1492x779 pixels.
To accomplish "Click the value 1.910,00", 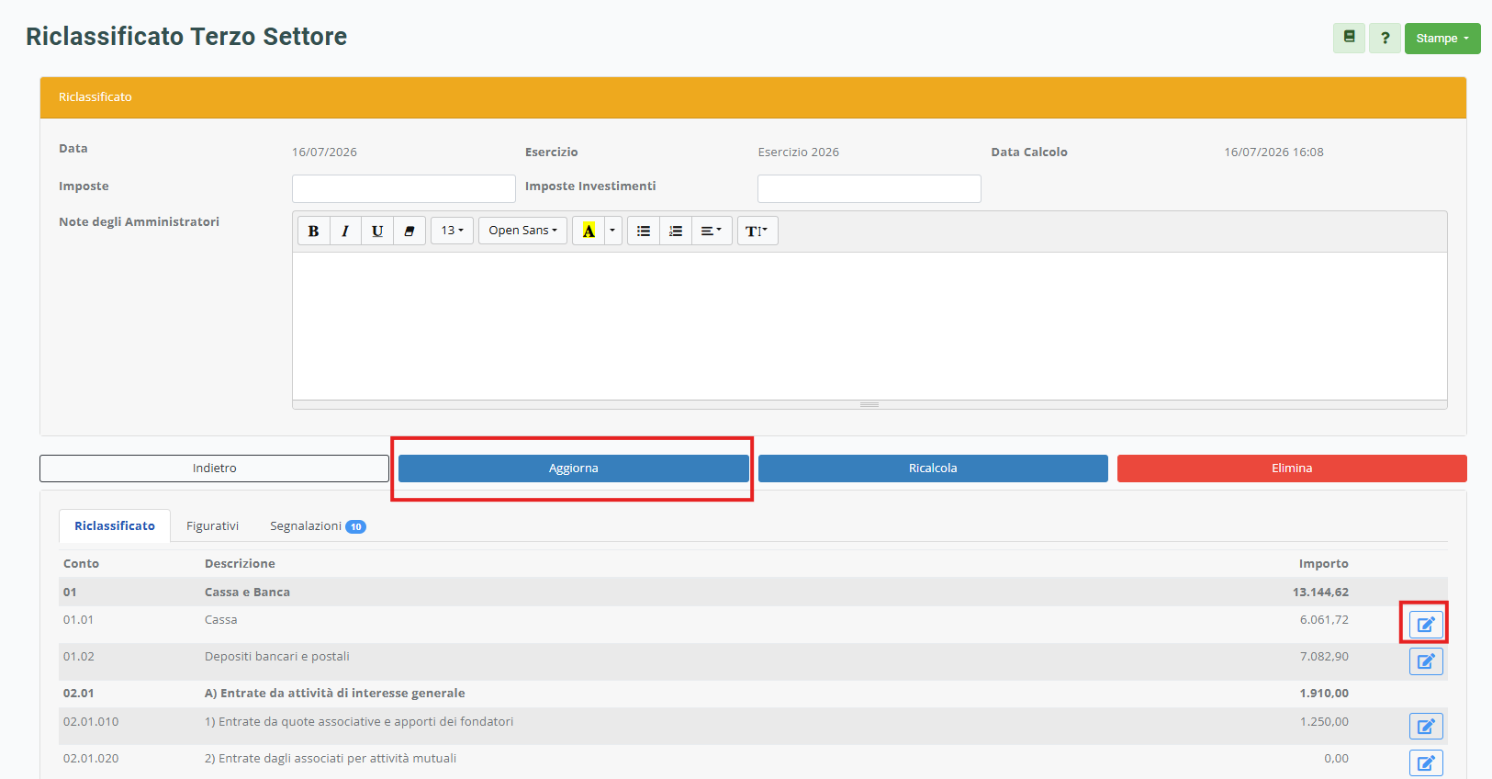I will tap(1324, 694).
